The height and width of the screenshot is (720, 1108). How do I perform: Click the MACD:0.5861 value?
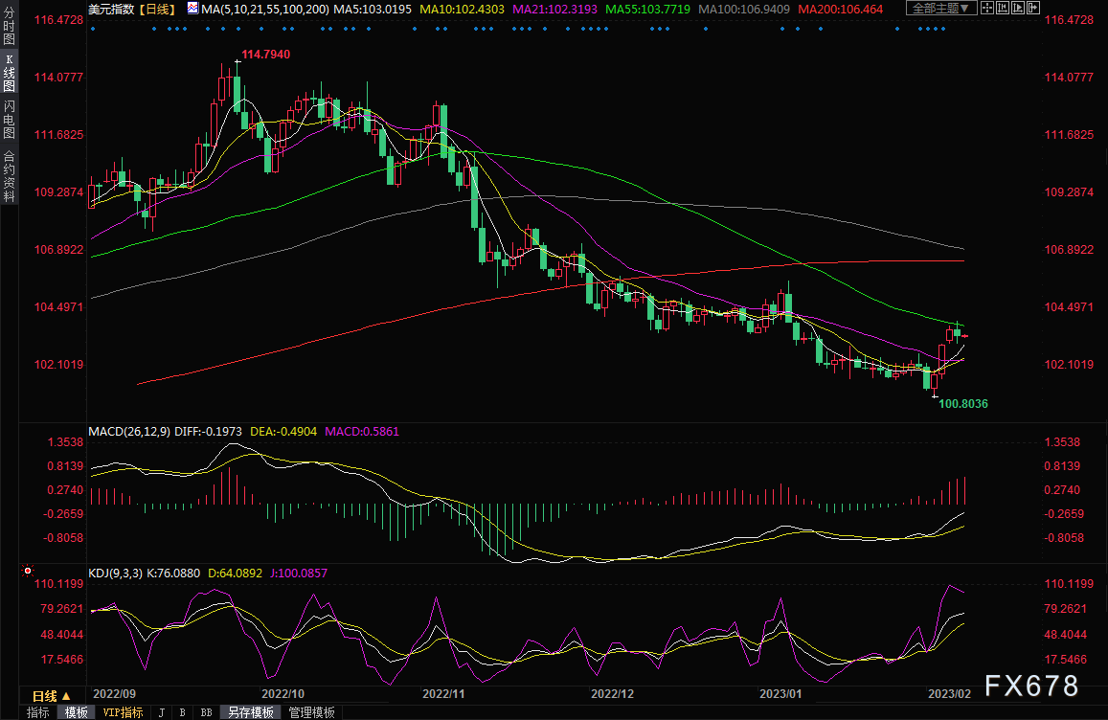coord(362,431)
